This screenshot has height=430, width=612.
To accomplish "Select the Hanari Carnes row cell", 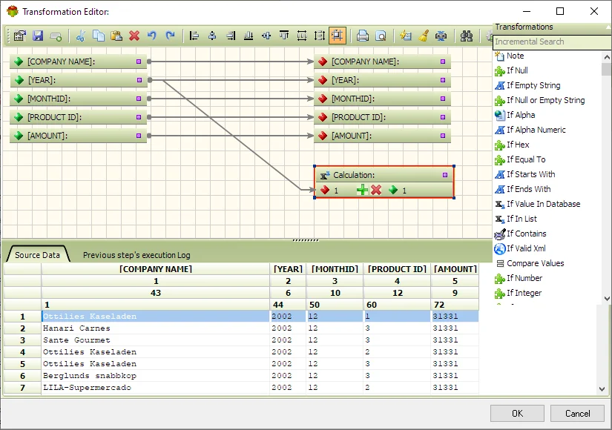I will pyautogui.click(x=155, y=328).
